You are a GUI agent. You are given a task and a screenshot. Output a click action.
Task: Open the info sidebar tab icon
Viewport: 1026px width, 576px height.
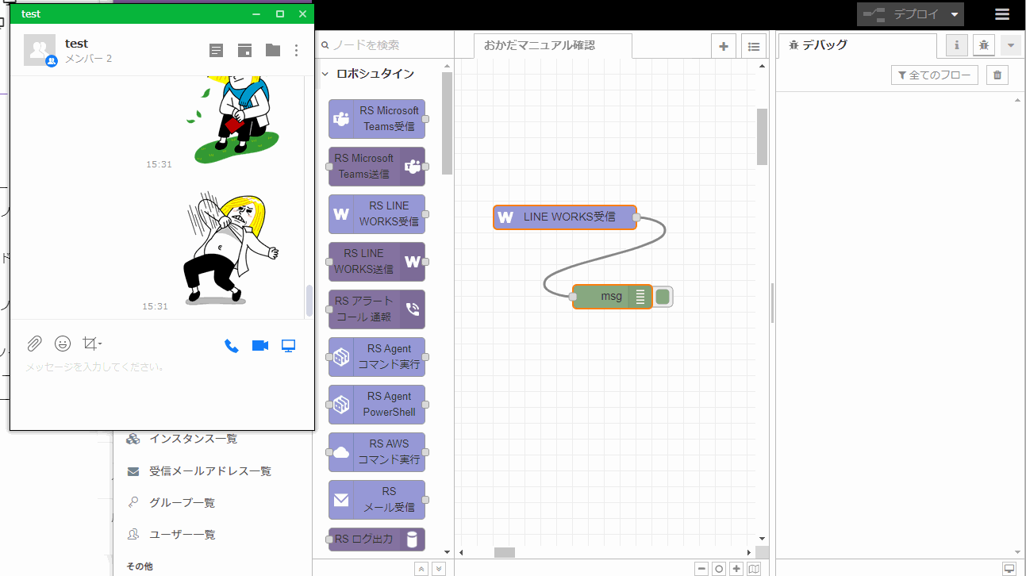pos(956,45)
